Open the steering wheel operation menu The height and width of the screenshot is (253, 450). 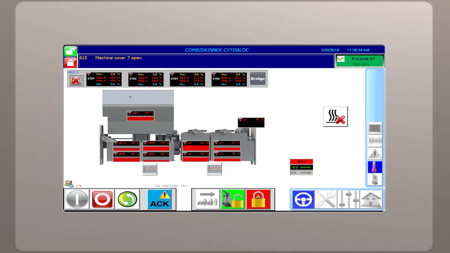tap(303, 199)
